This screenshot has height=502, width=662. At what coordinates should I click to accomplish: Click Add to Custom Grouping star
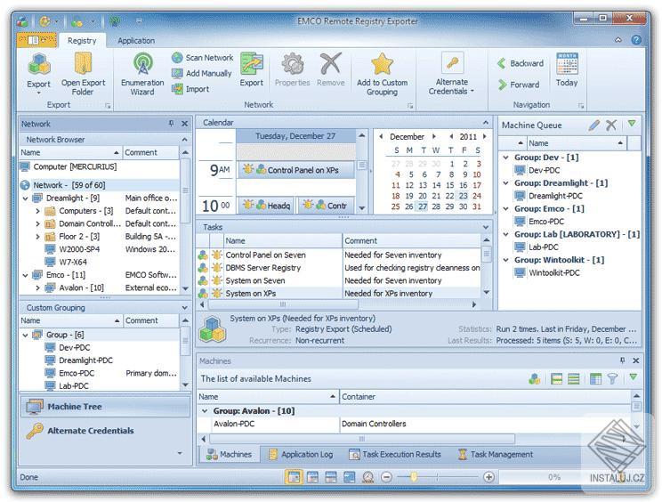382,74
